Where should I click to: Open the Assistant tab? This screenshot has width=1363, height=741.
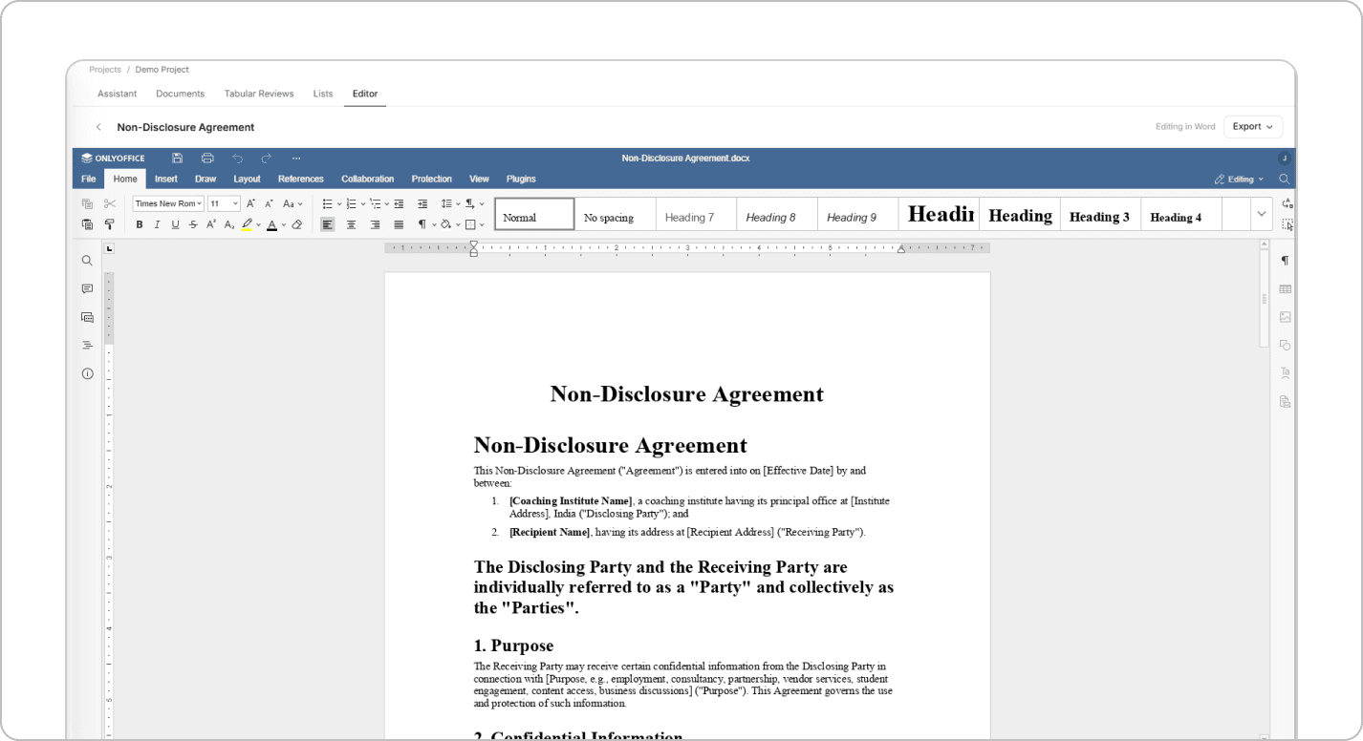tap(117, 94)
